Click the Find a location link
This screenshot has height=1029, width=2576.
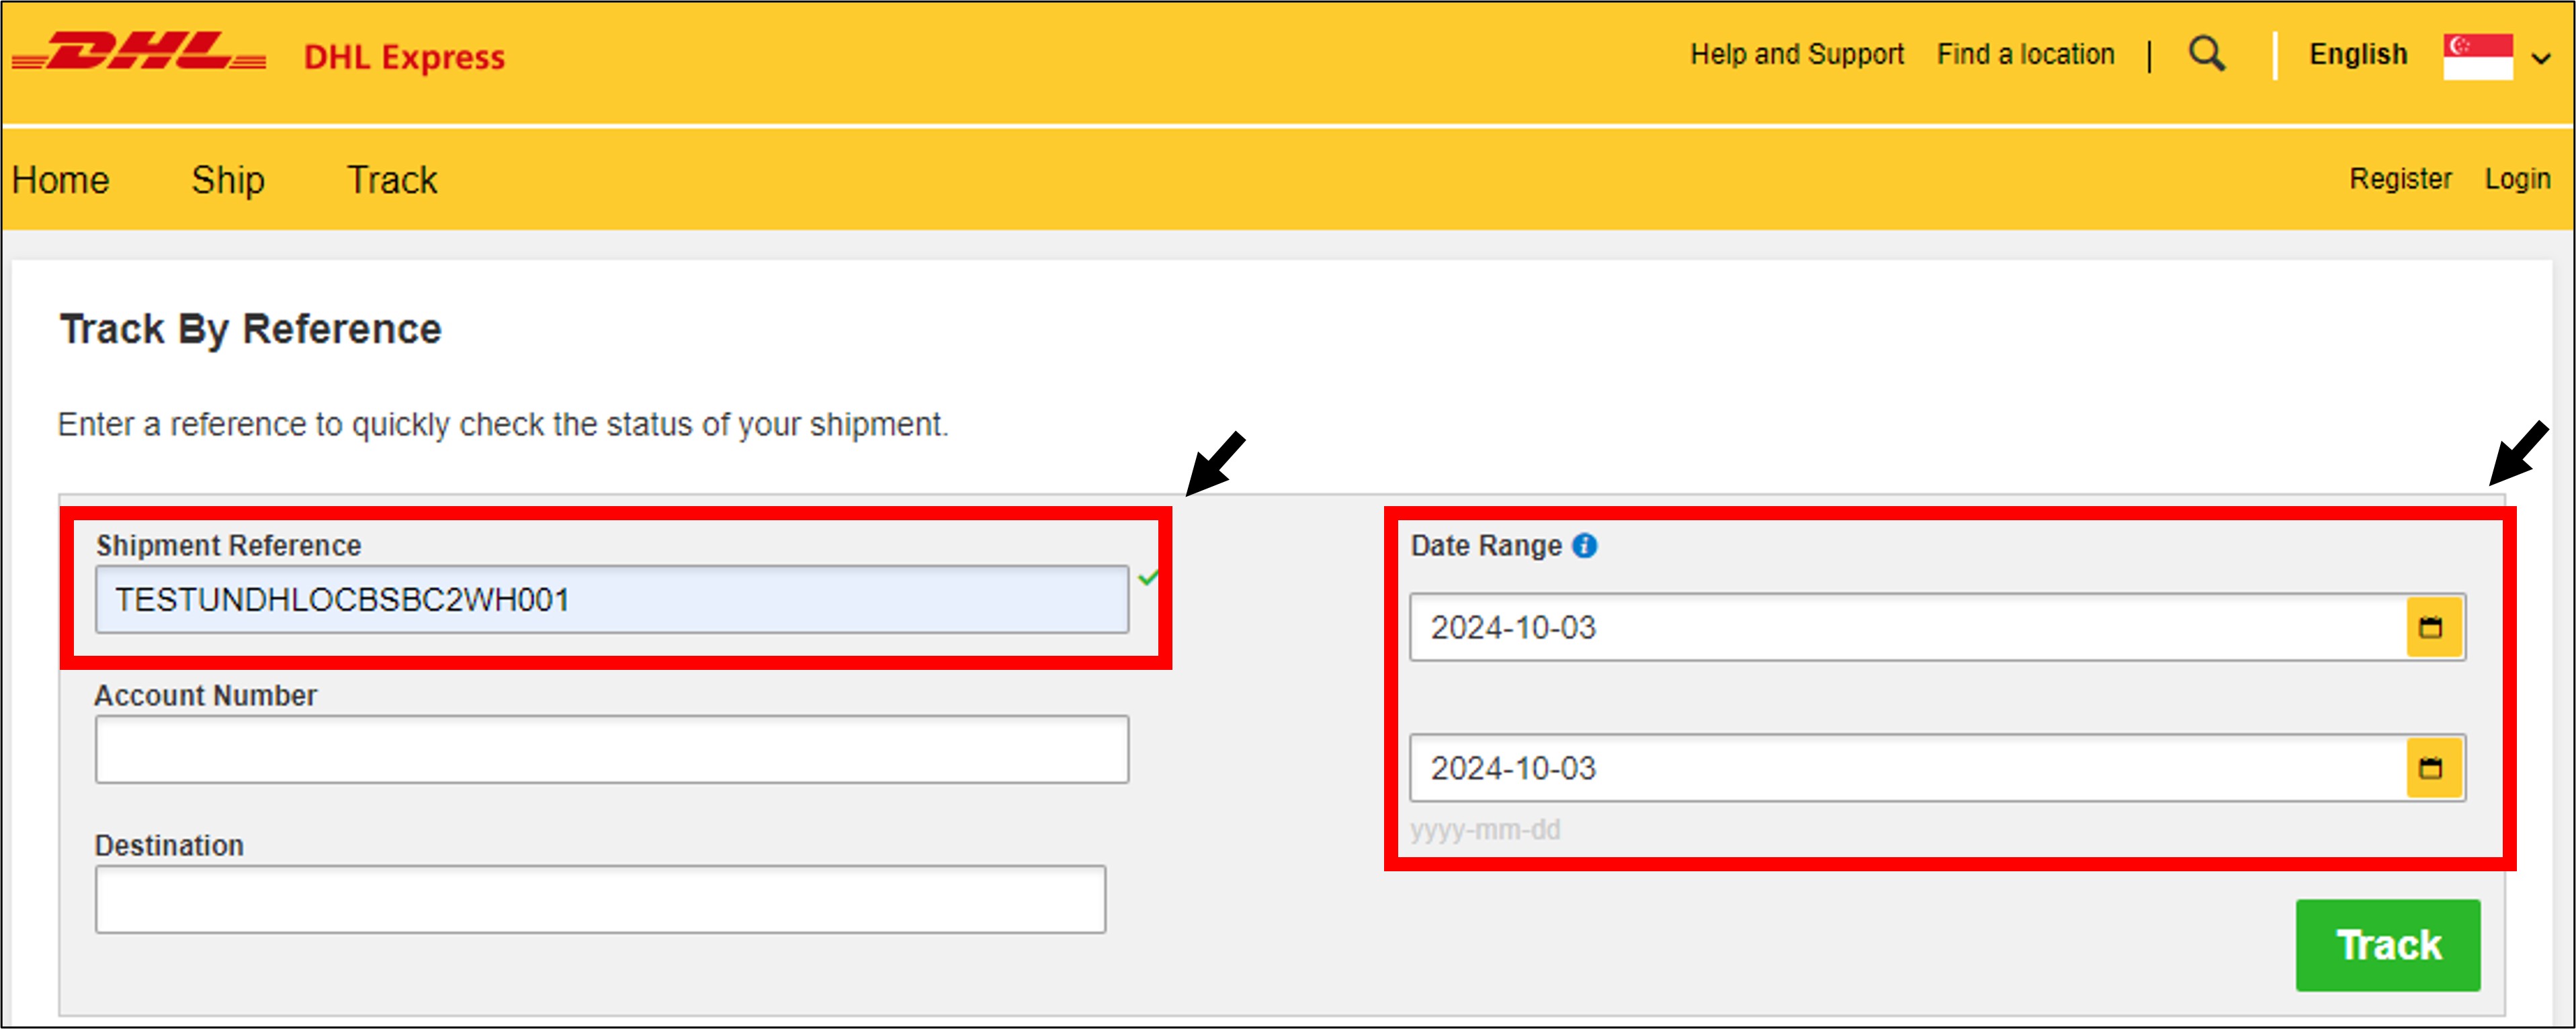[2025, 54]
